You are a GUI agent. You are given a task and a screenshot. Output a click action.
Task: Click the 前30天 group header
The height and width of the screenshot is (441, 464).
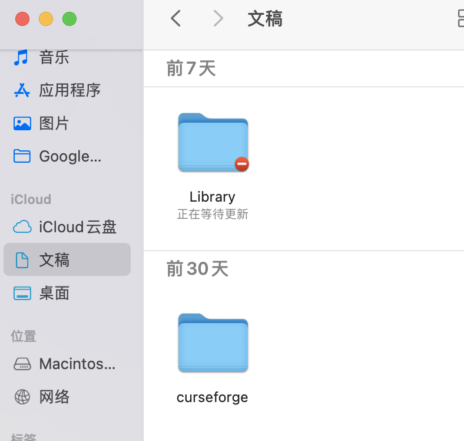[x=197, y=269]
